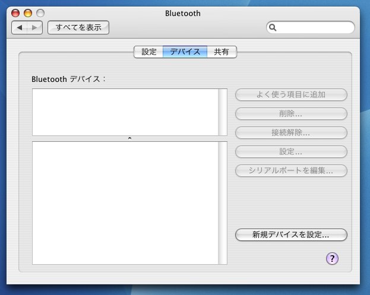Click the lower pane's vertical scrollbar
Screen dimensions: 370x295
coord(223,203)
